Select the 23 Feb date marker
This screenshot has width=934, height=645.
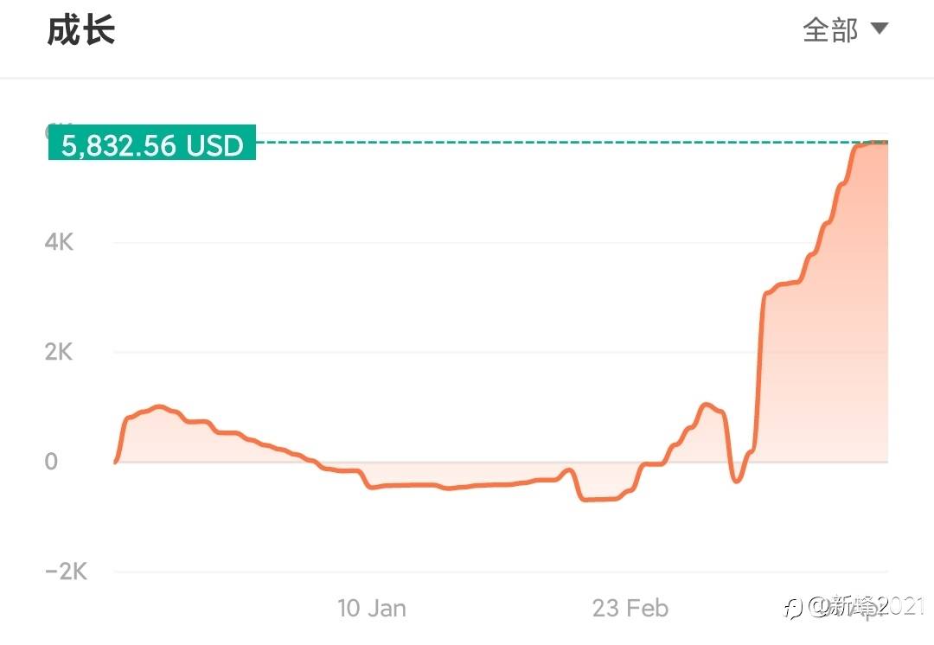(x=630, y=608)
